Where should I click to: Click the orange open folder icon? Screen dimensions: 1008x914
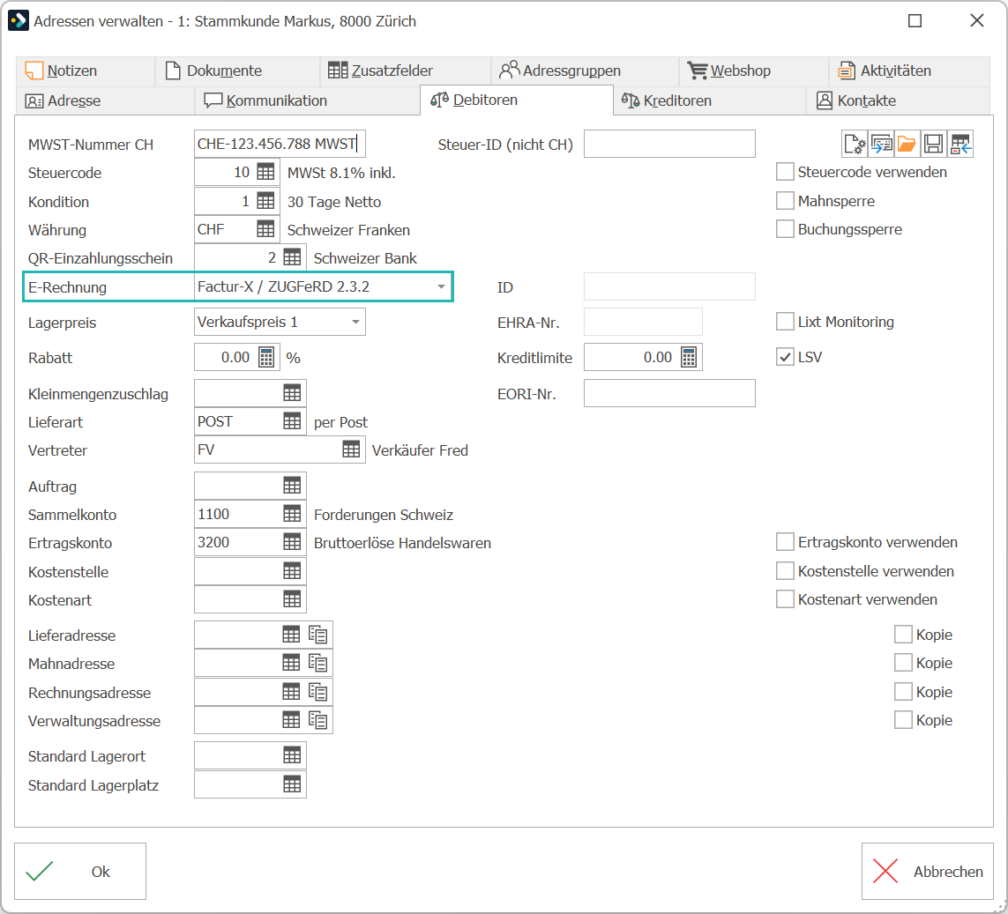click(x=907, y=144)
